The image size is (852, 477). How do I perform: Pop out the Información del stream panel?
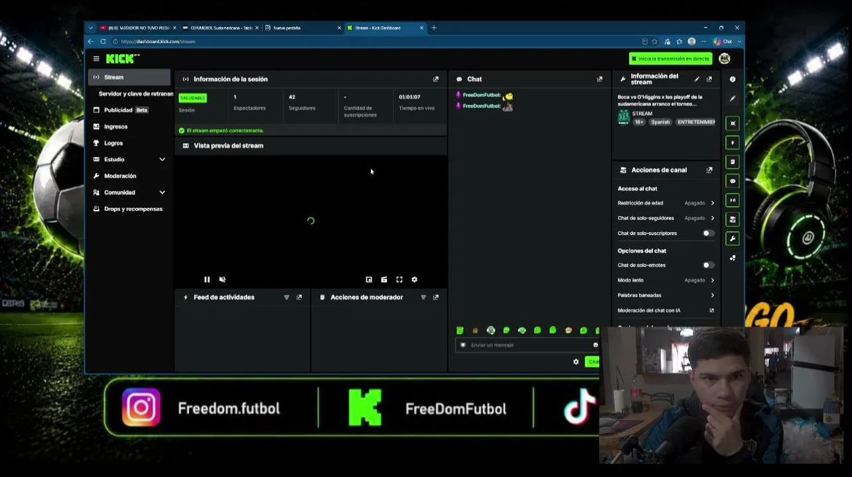pyautogui.click(x=709, y=79)
